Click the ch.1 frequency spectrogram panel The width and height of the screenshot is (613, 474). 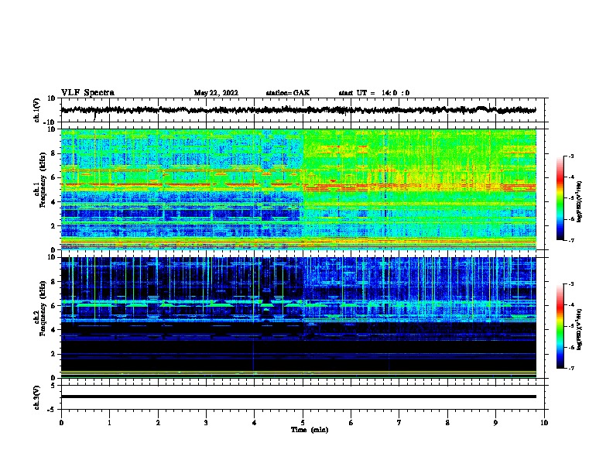tap(299, 189)
